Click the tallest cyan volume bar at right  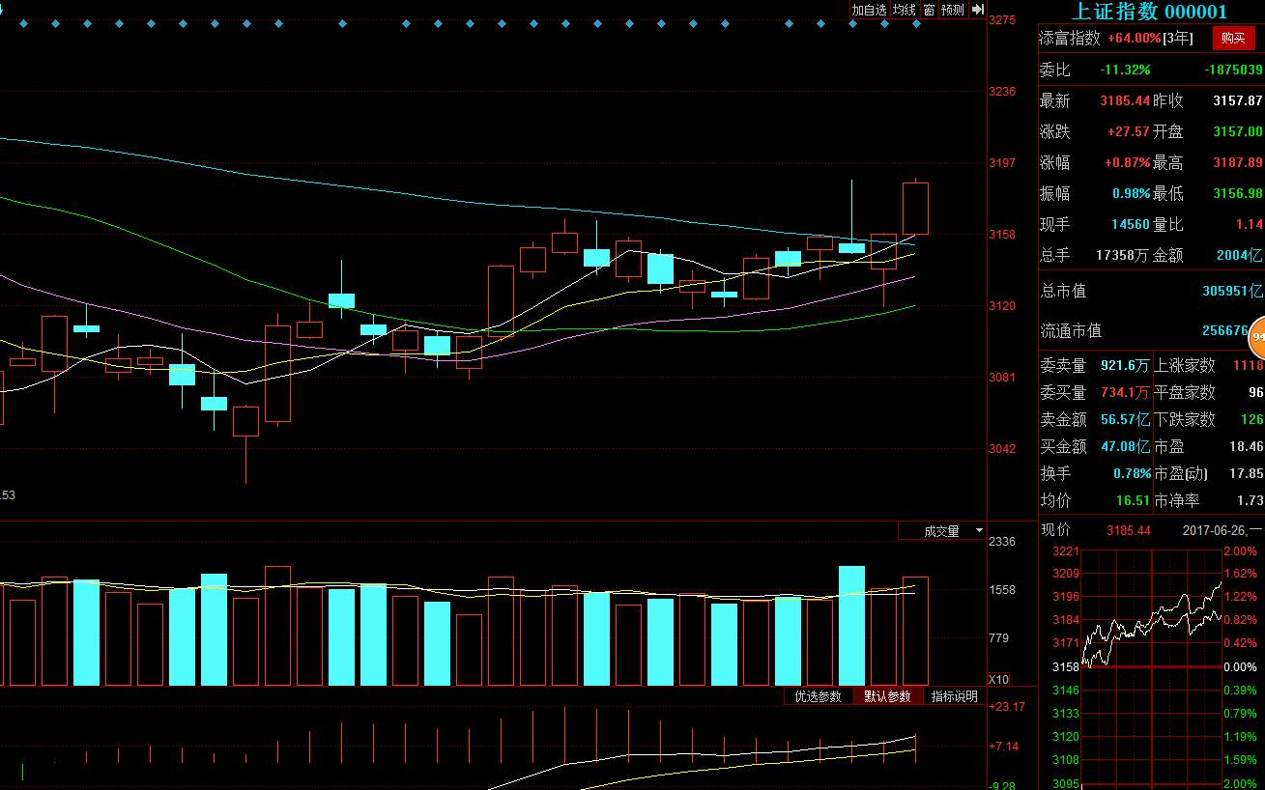(x=851, y=625)
